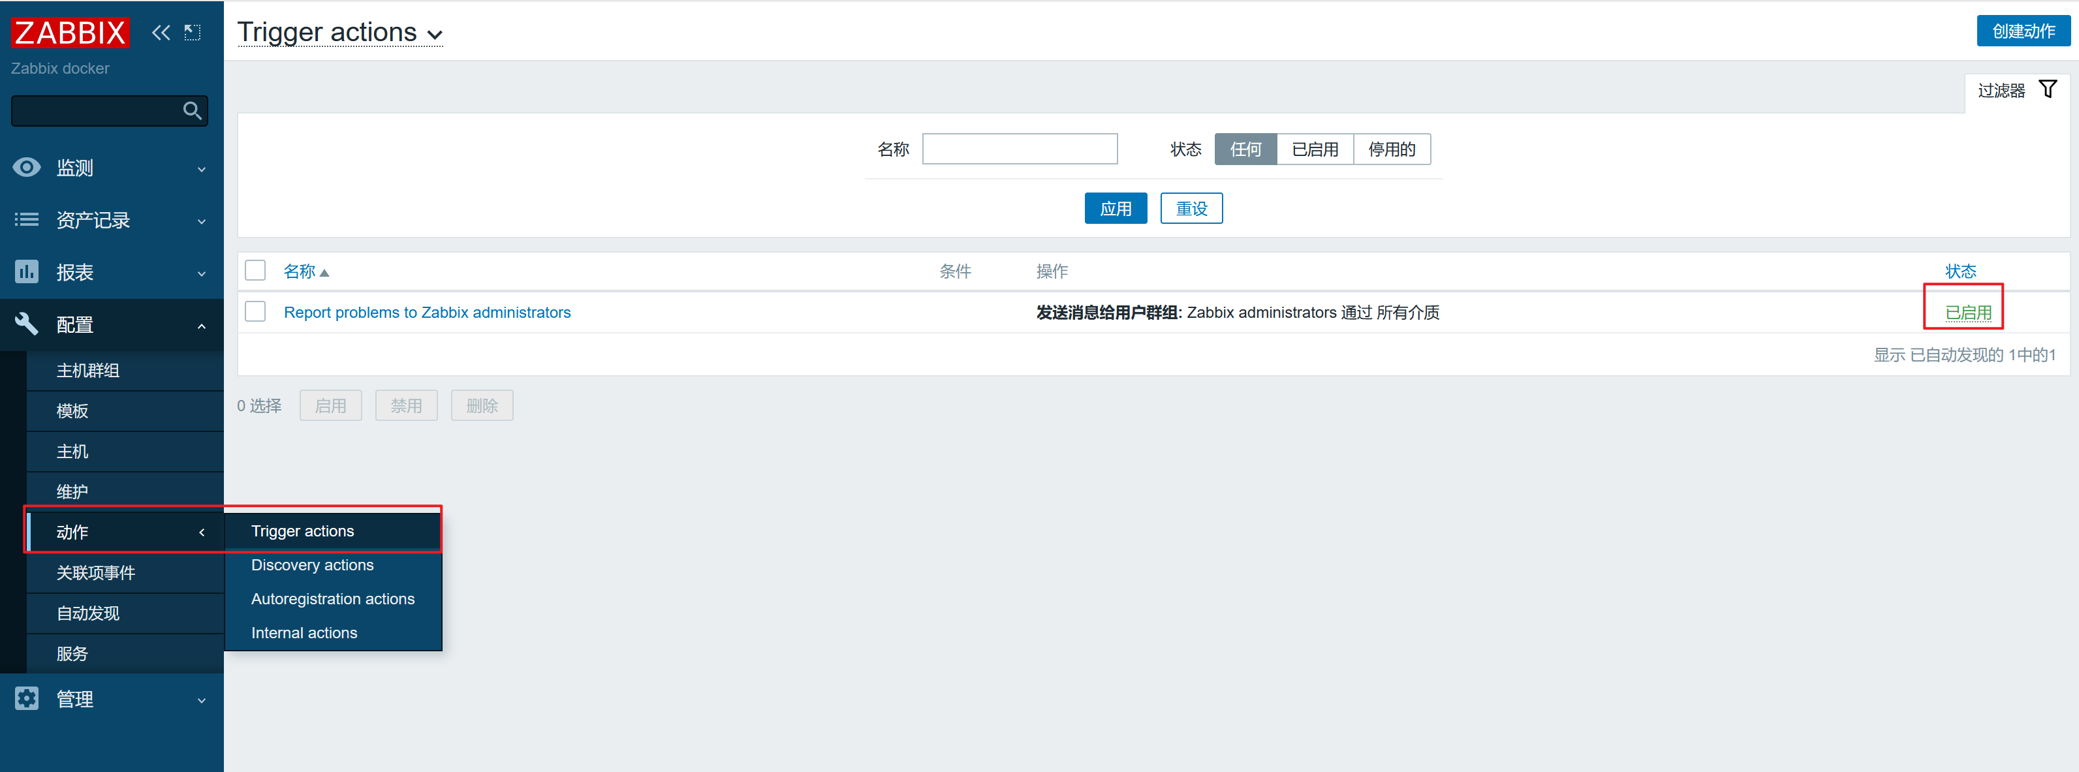The image size is (2079, 772).
Task: Select Internal actions submenu entry
Action: 304,632
